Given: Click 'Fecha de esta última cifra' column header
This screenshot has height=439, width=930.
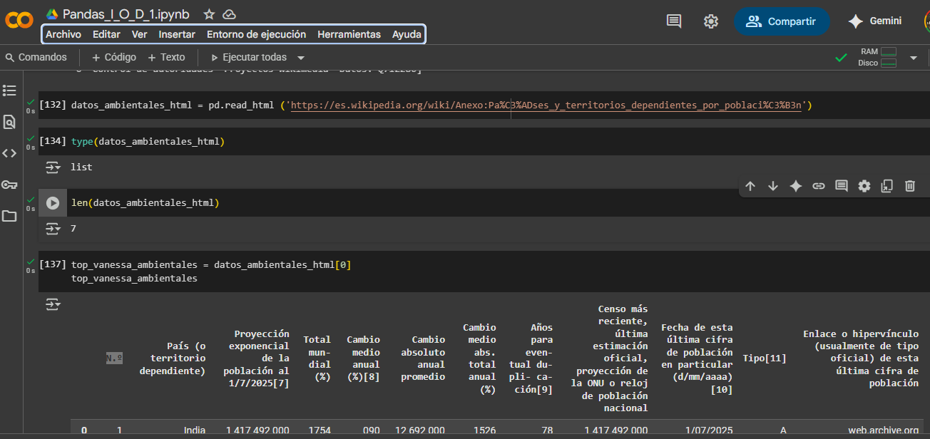Looking at the screenshot, I should [697, 358].
